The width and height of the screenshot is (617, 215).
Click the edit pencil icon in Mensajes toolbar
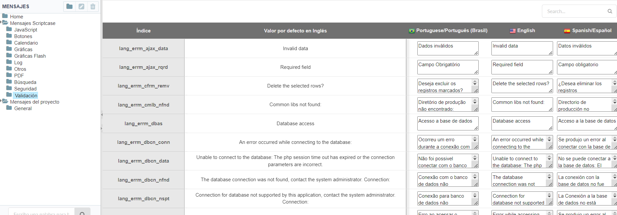tap(81, 6)
